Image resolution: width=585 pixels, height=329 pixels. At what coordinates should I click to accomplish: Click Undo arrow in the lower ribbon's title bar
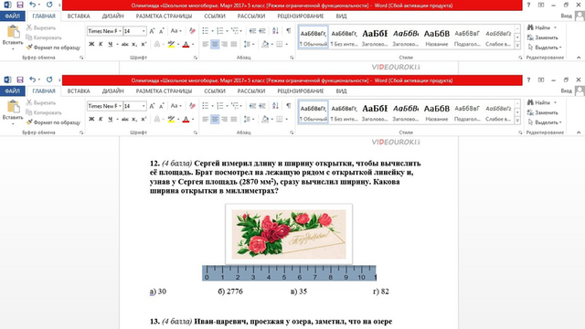pos(33,80)
